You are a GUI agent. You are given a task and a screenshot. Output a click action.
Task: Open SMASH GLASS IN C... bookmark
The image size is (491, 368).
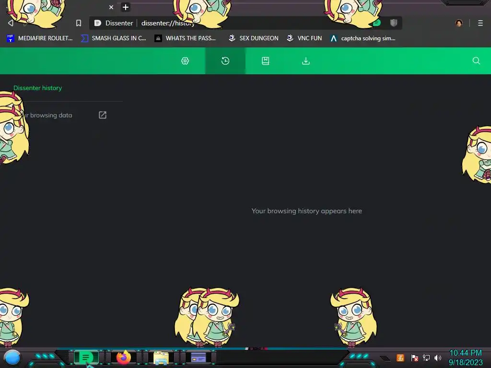pyautogui.click(x=113, y=38)
